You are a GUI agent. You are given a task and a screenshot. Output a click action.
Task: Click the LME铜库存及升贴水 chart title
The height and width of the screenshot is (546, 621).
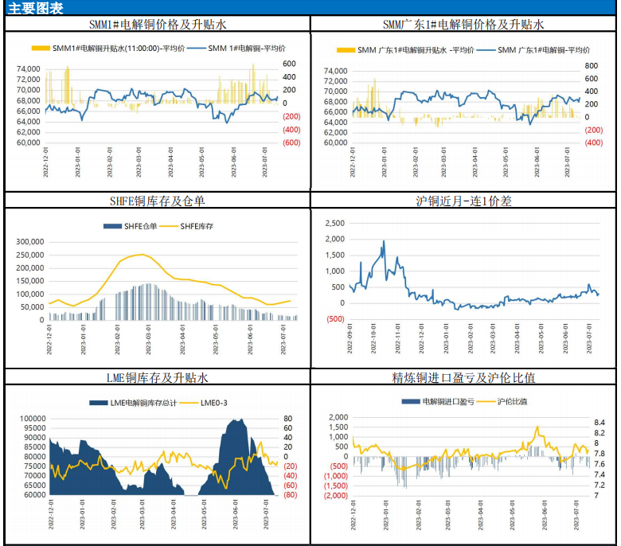coord(157,376)
